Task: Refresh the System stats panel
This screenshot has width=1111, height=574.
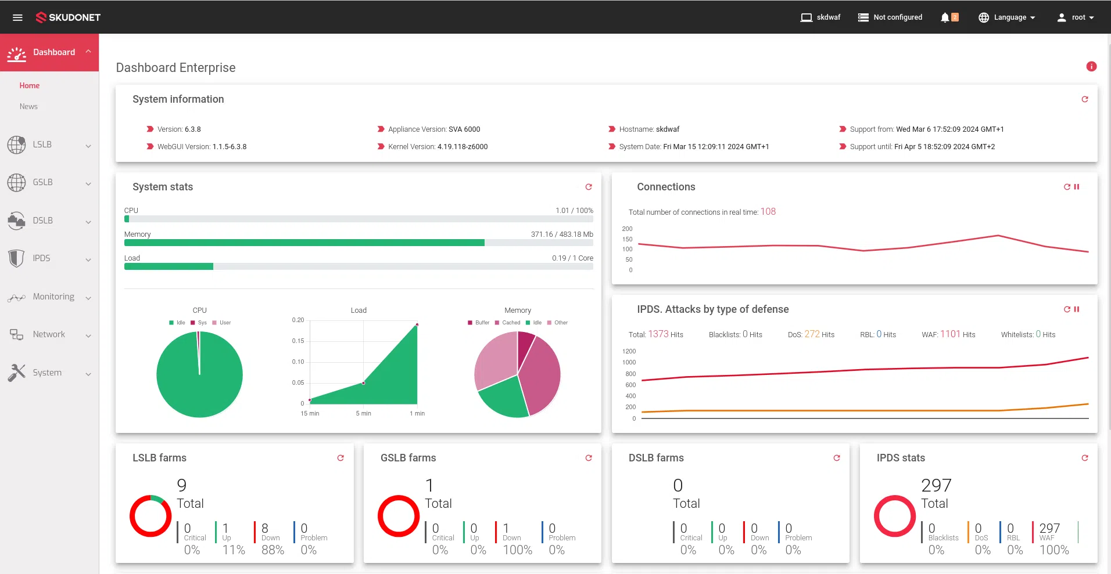Action: (588, 187)
